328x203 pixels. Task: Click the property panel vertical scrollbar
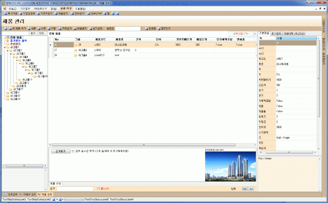[x=319, y=93]
